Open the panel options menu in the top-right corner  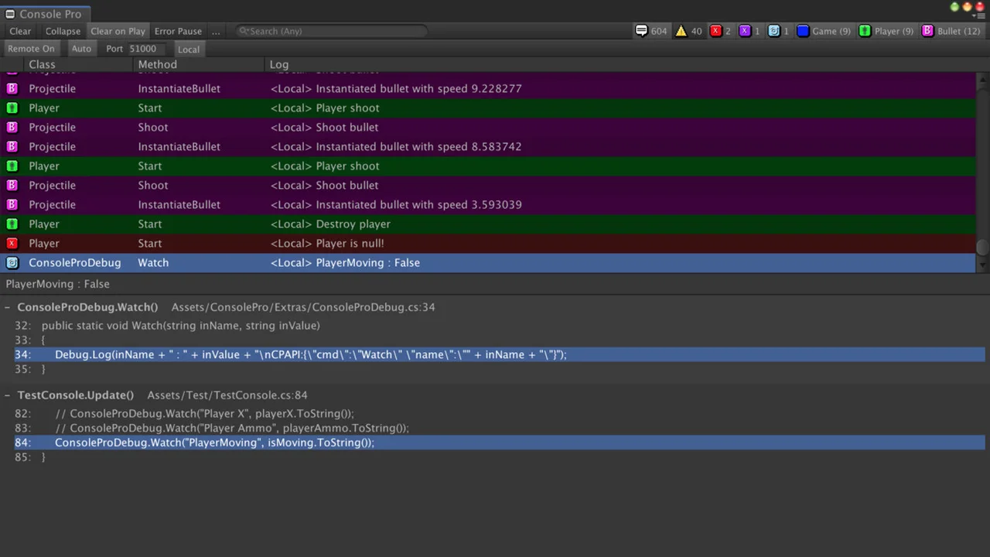pyautogui.click(x=979, y=15)
